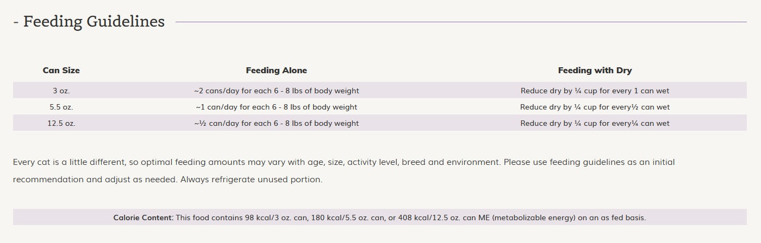Viewport: 761px width, 243px height.
Task: Click 'Always refrigerate unused portion' sentence
Action: [x=251, y=179]
